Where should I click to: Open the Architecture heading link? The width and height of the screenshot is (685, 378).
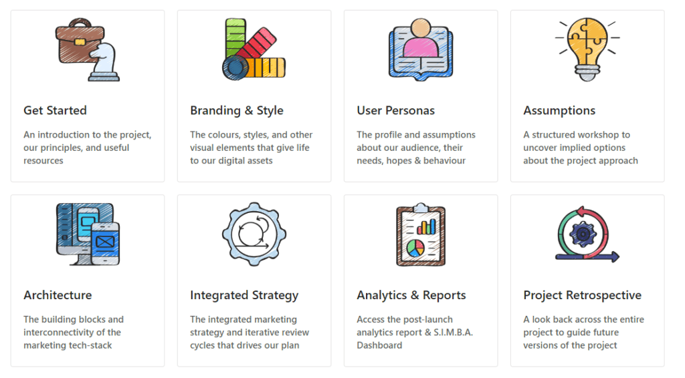58,295
